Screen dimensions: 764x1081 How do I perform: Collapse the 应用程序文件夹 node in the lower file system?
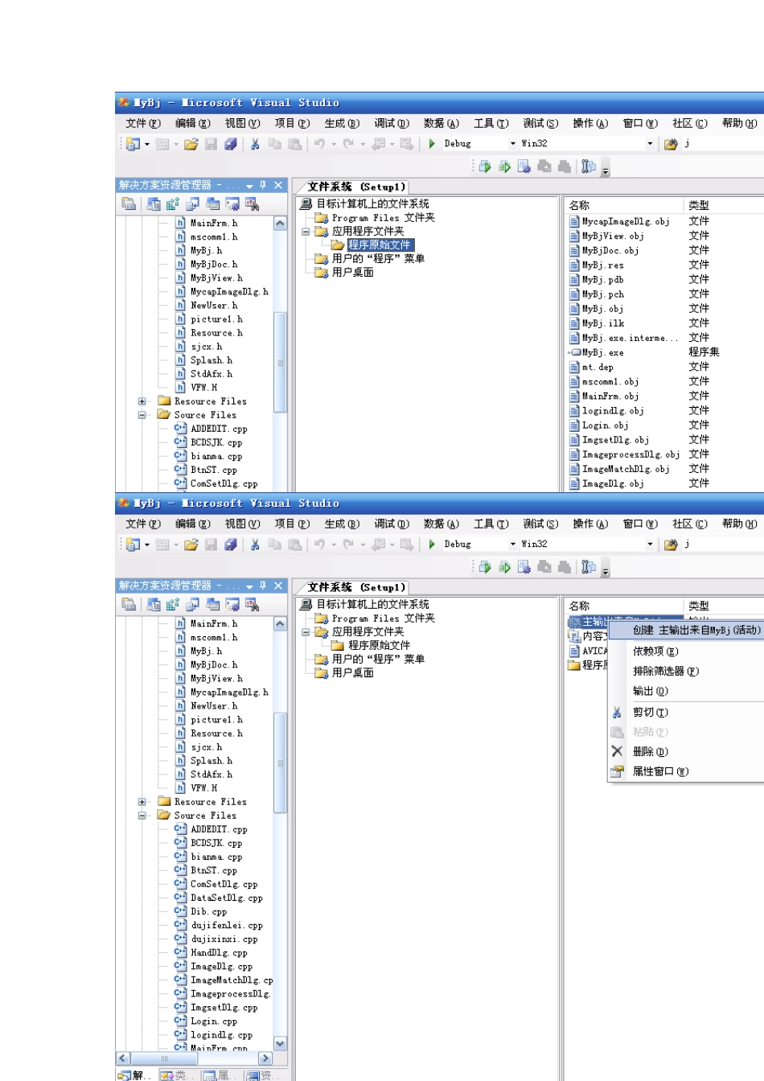306,632
